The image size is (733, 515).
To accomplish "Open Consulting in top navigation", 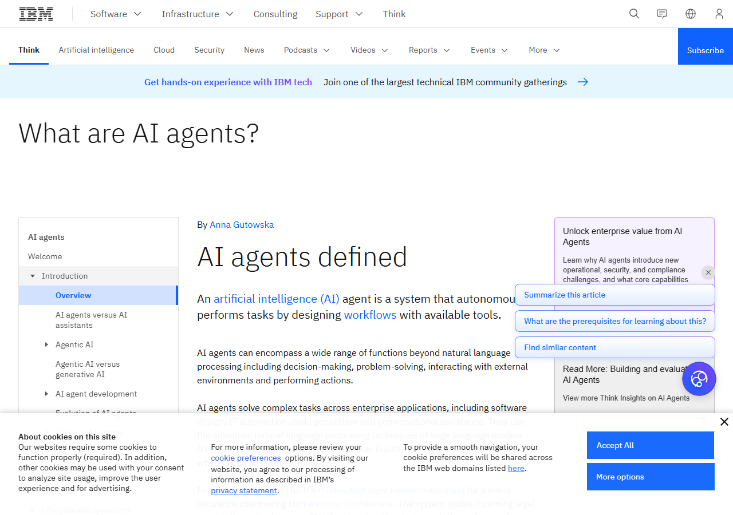I will click(275, 14).
